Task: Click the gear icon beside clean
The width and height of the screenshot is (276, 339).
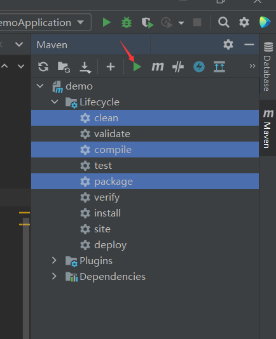Action: pyautogui.click(x=85, y=118)
